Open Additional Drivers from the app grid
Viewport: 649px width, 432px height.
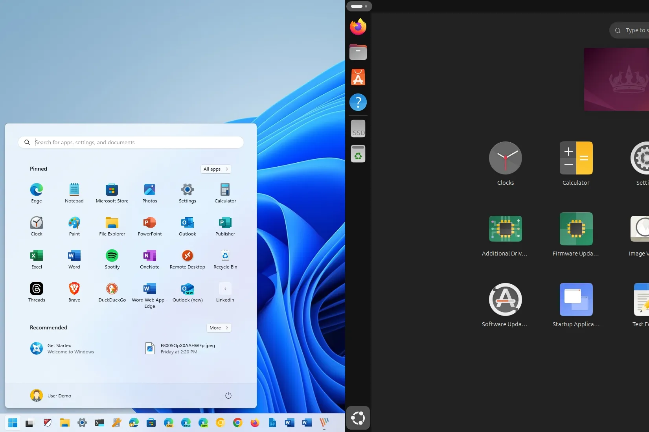pos(505,234)
